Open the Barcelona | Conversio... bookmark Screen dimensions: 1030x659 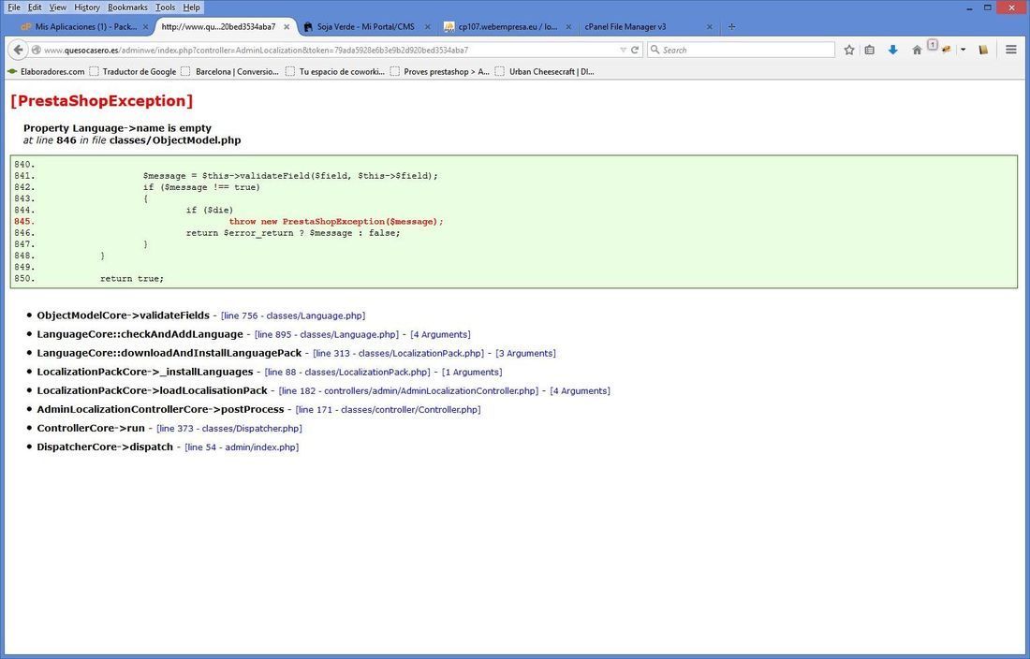point(230,71)
